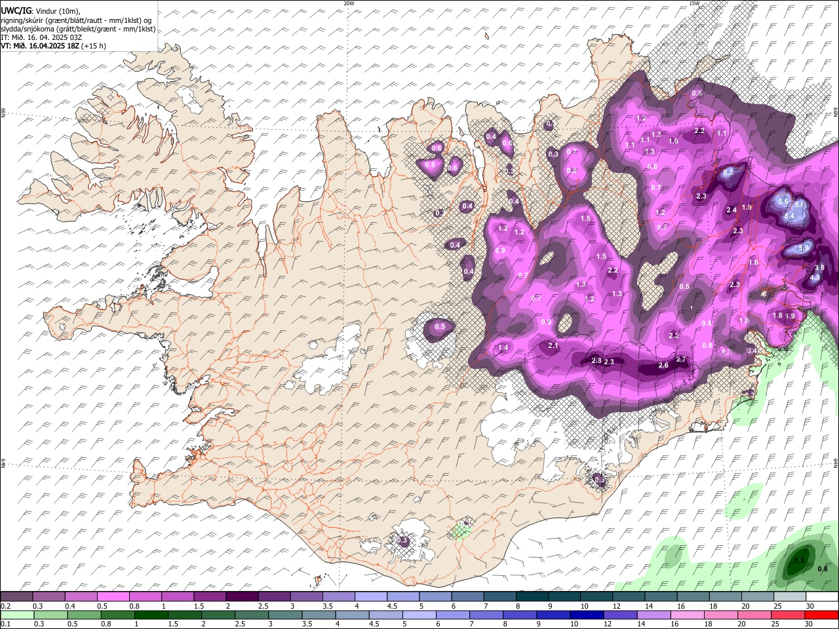This screenshot has width=839, height=629.
Task: Click the 0.8 value beside the southeast green rain cell
Action: (x=823, y=568)
